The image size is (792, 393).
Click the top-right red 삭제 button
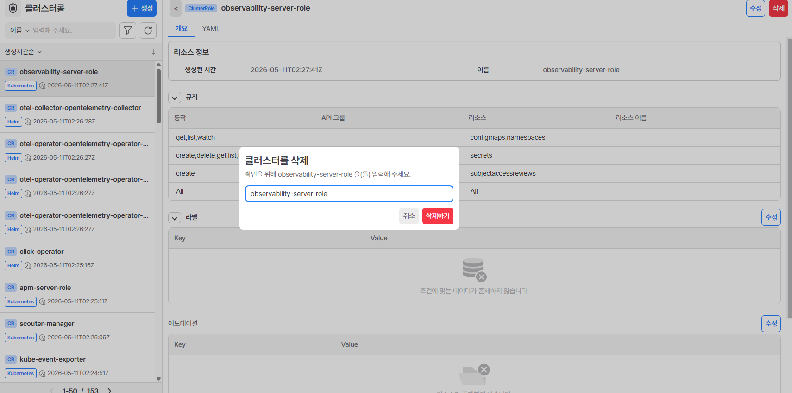(x=779, y=8)
